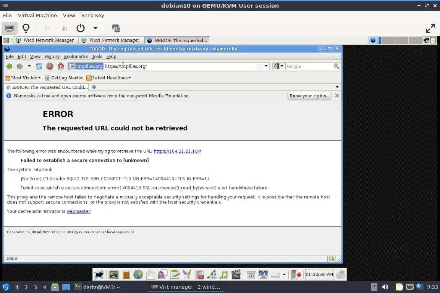
Task: Dismiss the Namoroka info notification bar
Action: click(337, 96)
